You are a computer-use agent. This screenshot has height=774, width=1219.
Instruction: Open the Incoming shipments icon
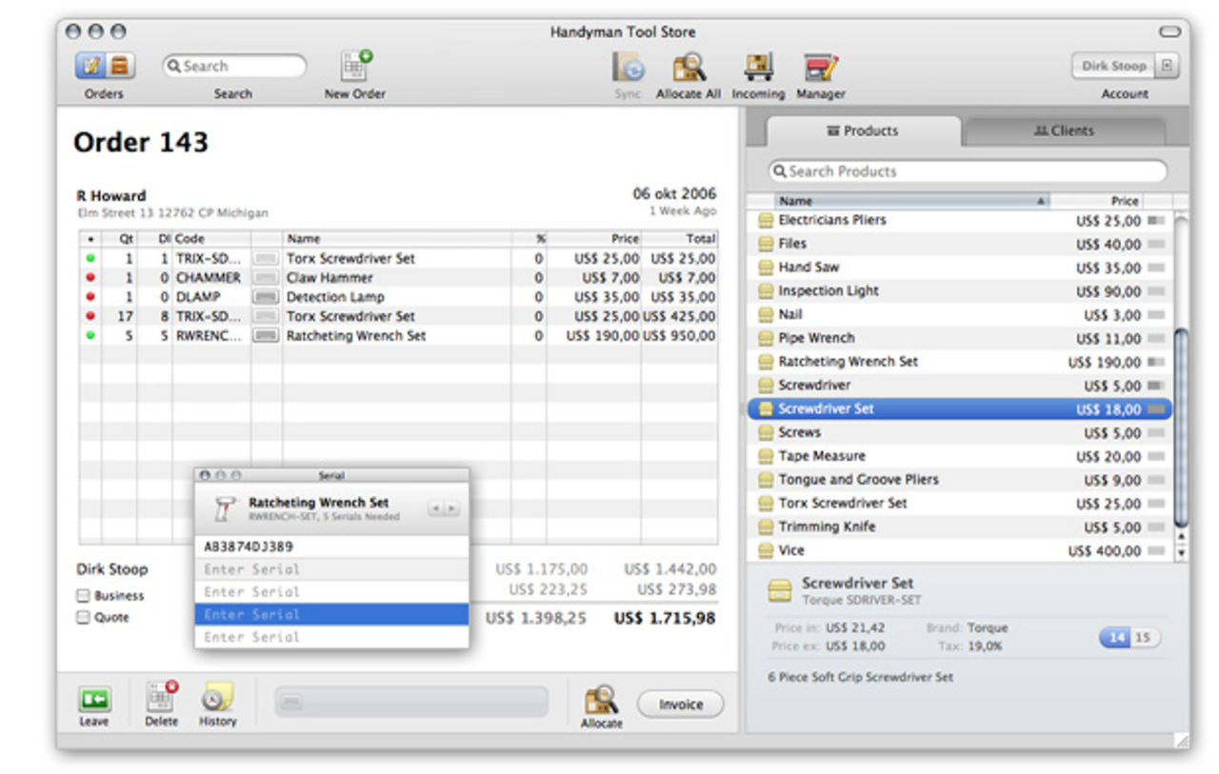pyautogui.click(x=758, y=68)
